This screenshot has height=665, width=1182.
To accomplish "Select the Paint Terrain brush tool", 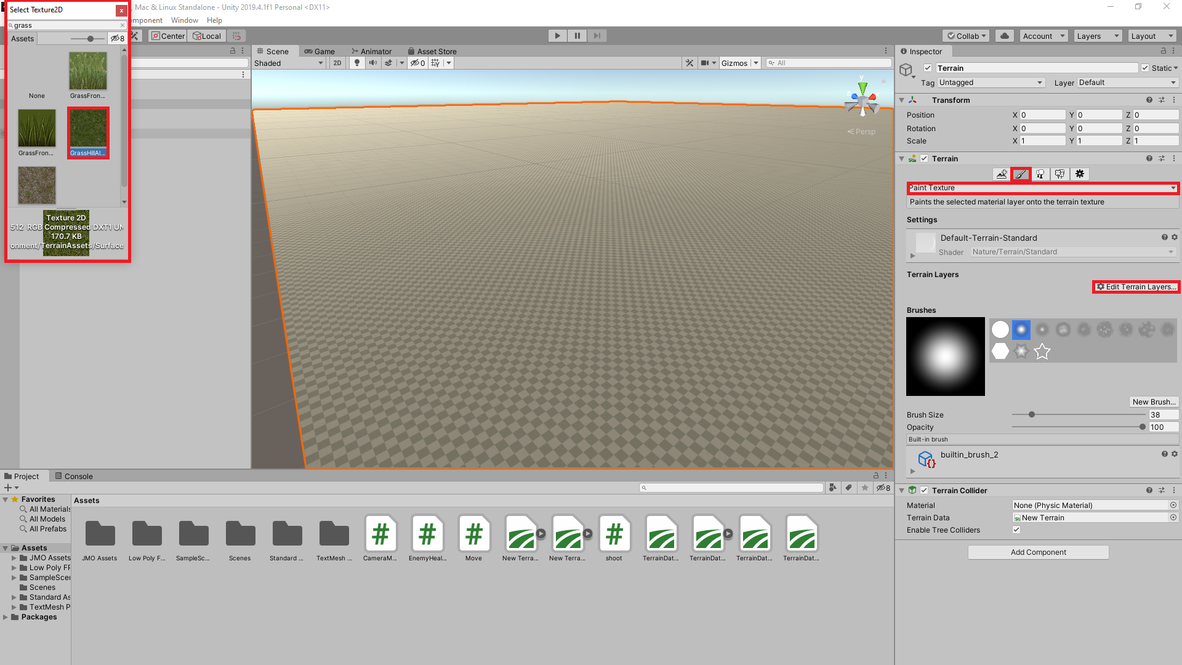I will (x=1021, y=174).
